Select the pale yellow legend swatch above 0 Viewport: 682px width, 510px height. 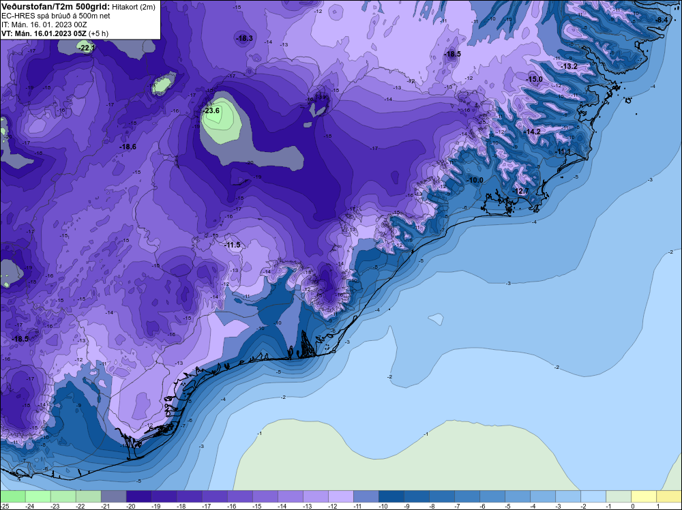[643, 496]
